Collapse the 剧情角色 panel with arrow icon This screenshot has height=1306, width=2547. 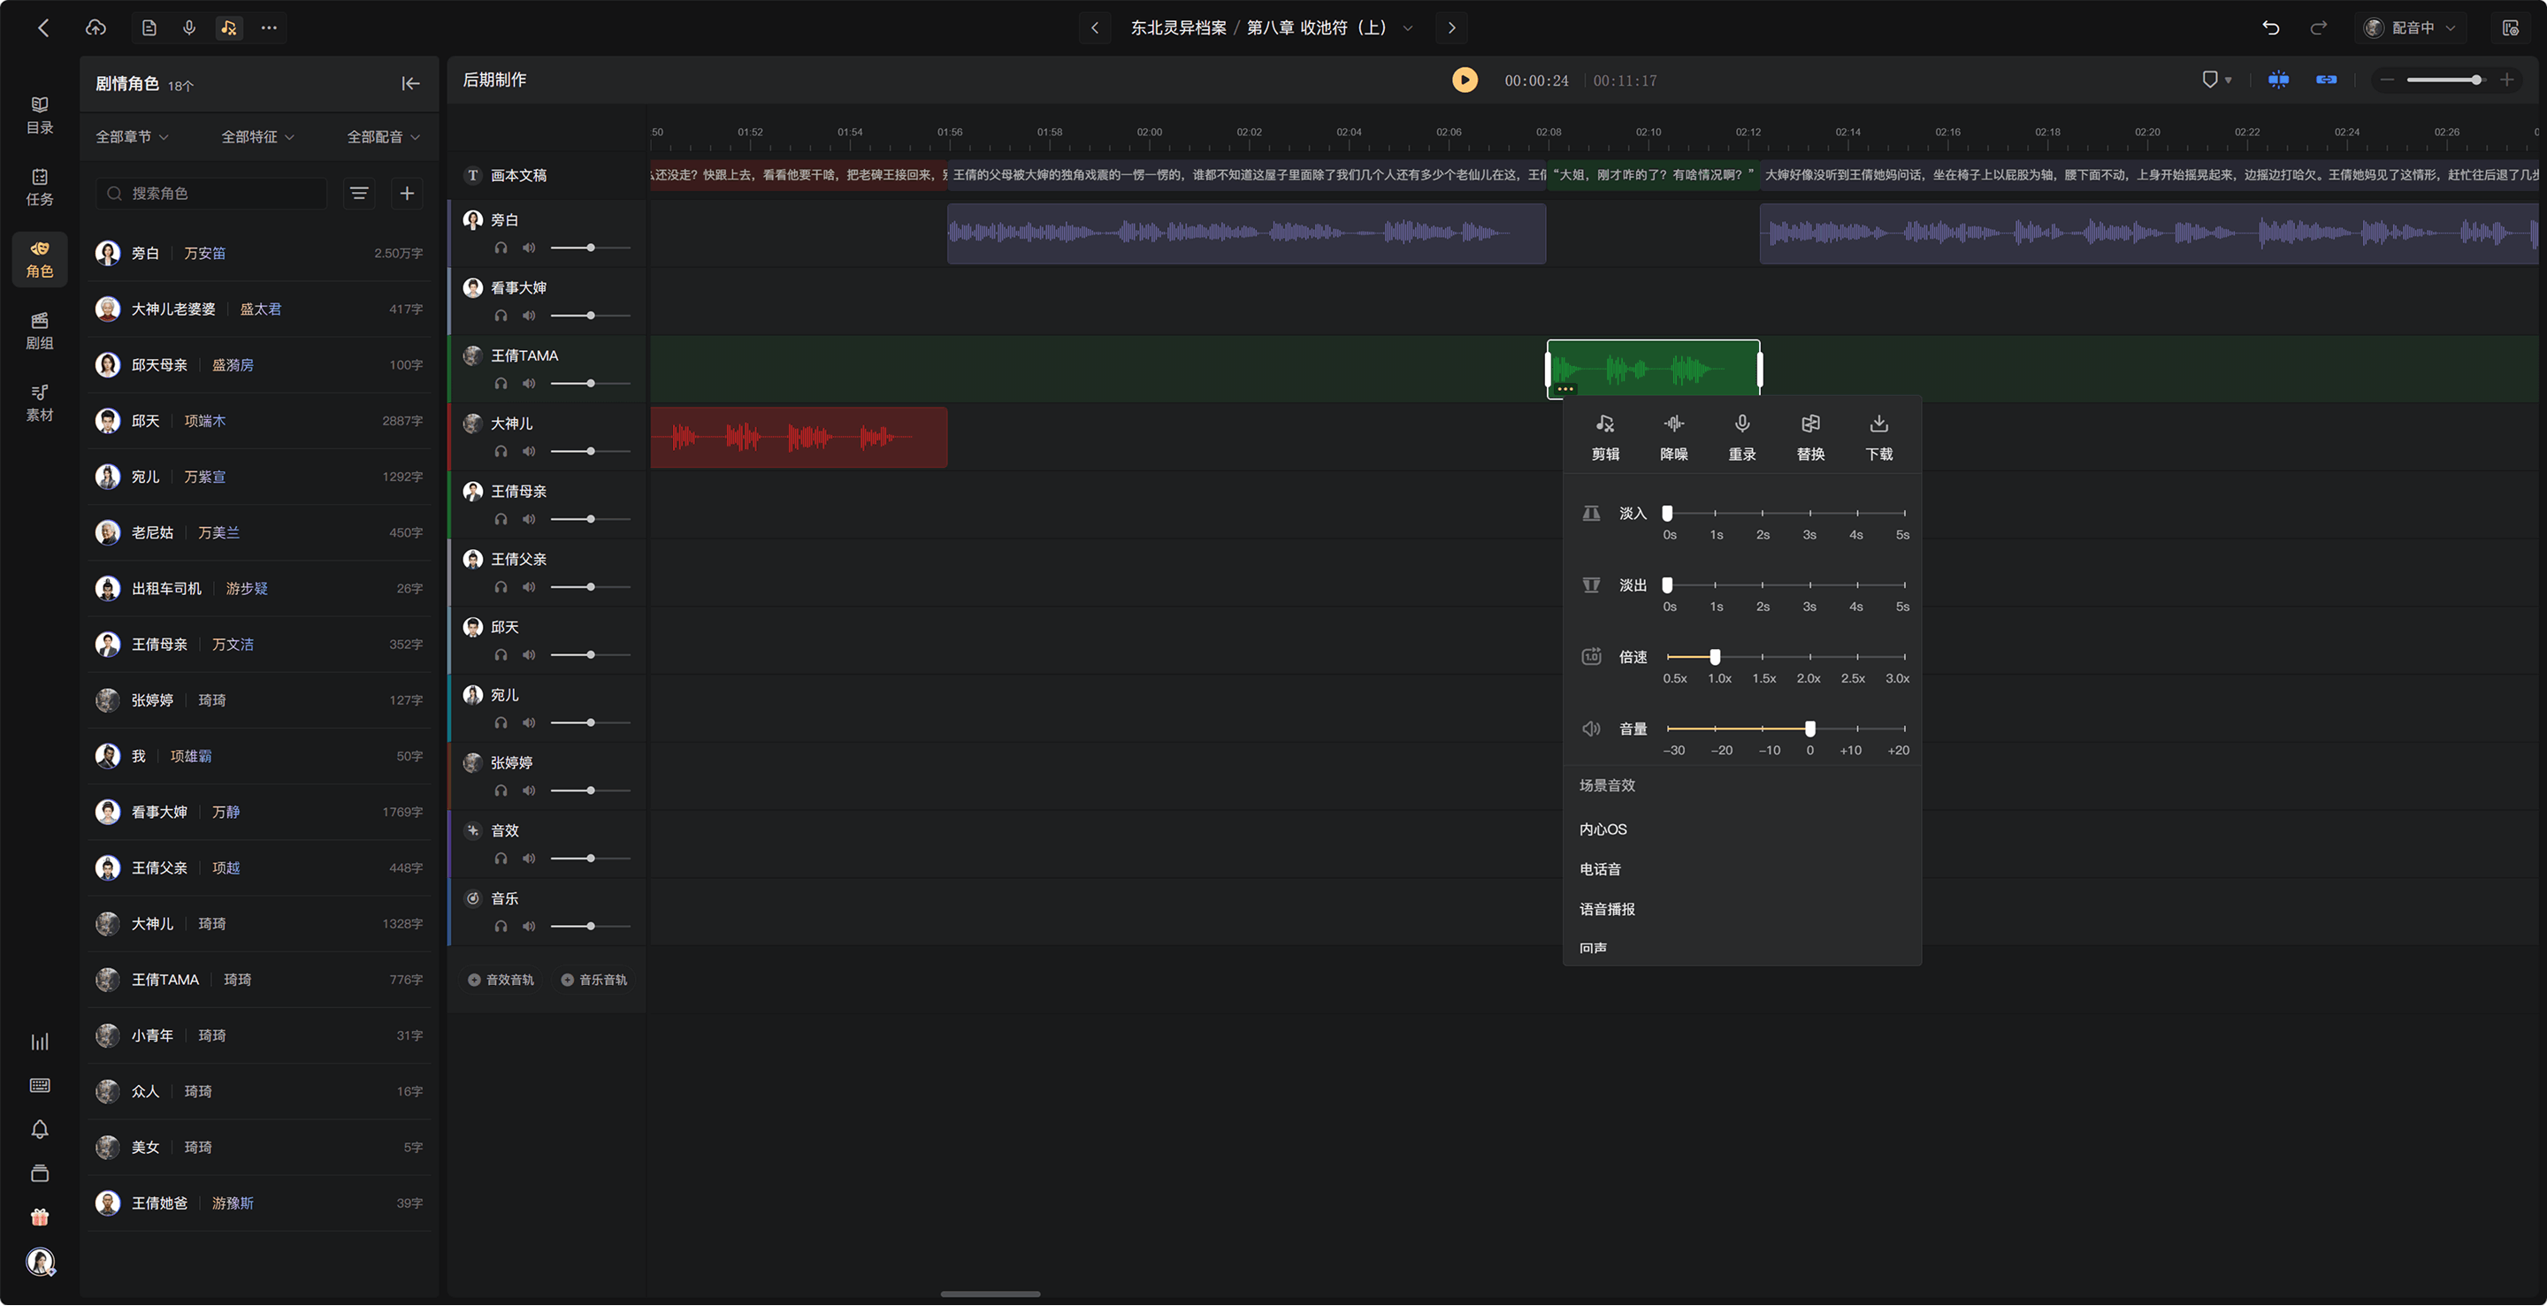point(410,84)
